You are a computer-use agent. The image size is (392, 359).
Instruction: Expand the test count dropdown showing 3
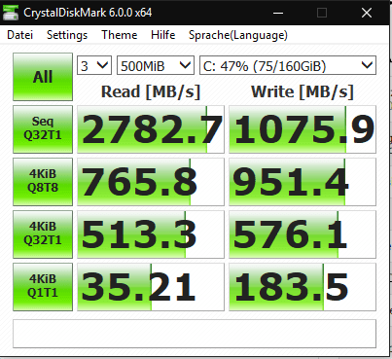94,65
